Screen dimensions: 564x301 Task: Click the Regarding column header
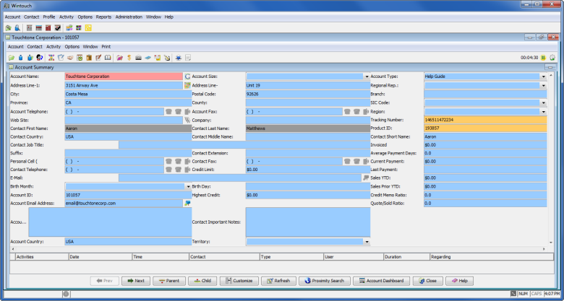point(492,257)
